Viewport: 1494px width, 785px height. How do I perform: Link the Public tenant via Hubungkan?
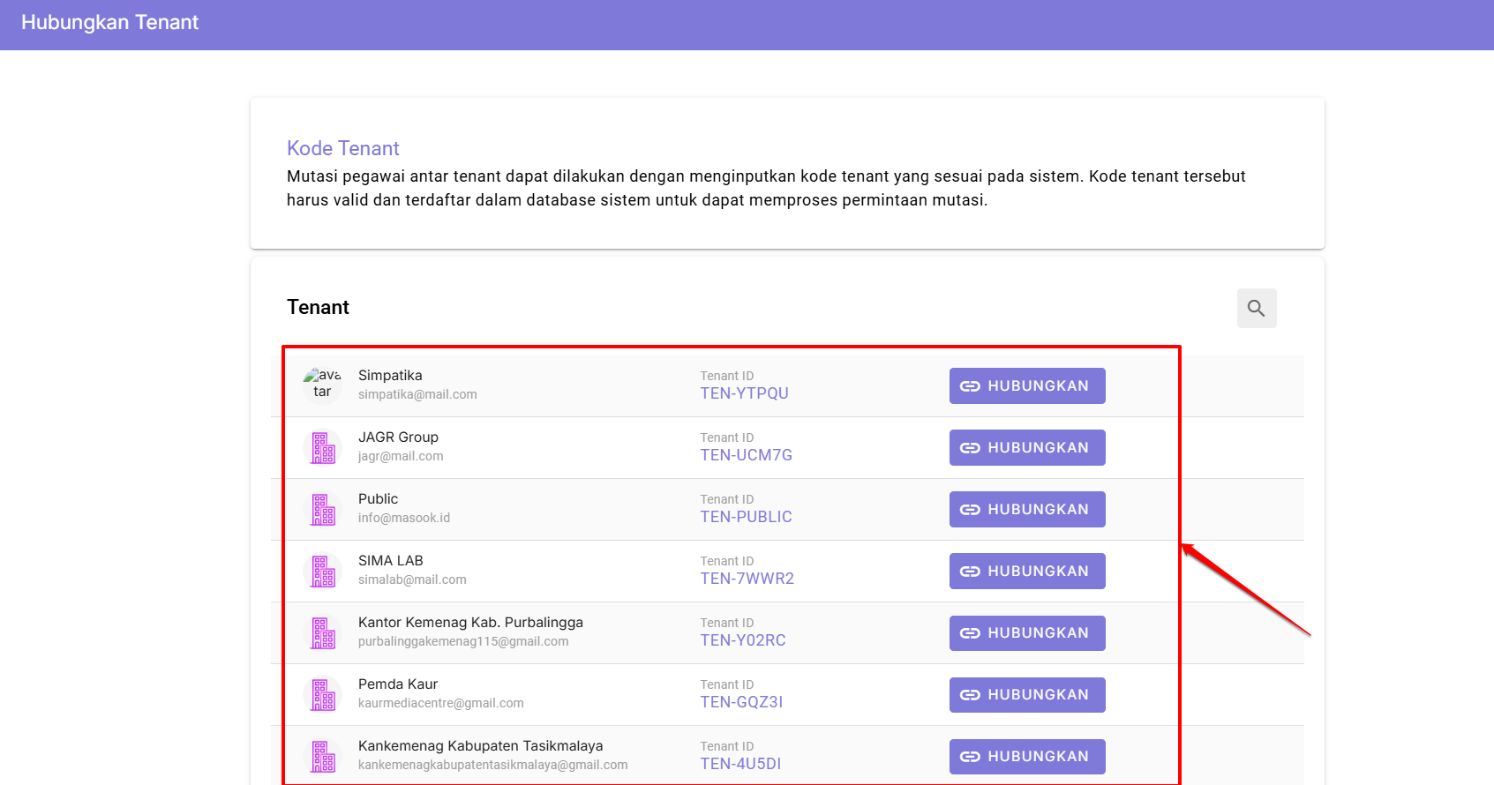1027,509
